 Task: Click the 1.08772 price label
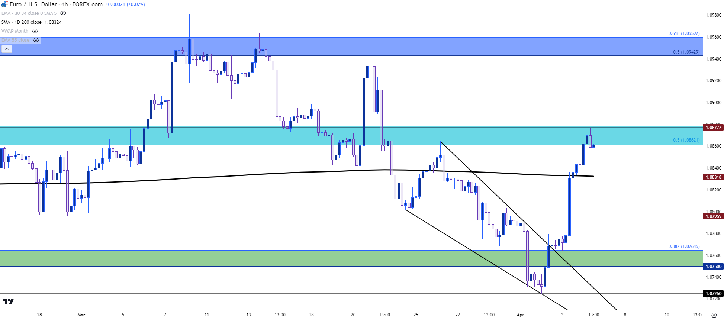click(x=713, y=127)
